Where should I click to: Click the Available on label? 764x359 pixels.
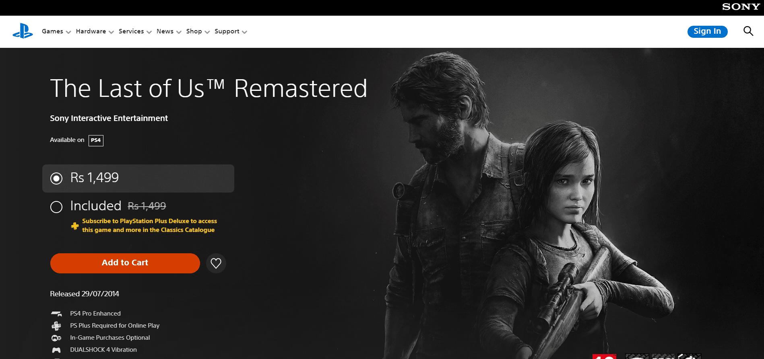coord(67,140)
